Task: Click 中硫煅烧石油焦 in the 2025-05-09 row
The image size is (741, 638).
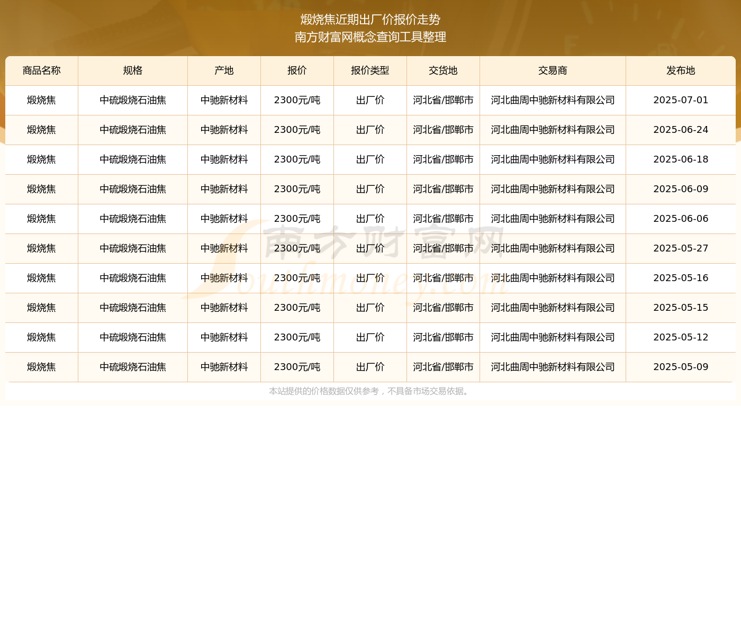Action: [x=133, y=367]
